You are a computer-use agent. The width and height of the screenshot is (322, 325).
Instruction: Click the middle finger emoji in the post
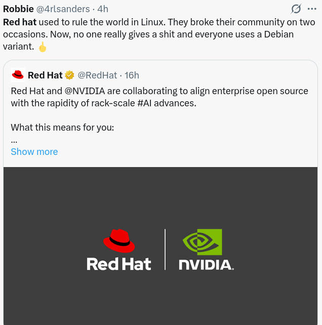pyautogui.click(x=43, y=47)
